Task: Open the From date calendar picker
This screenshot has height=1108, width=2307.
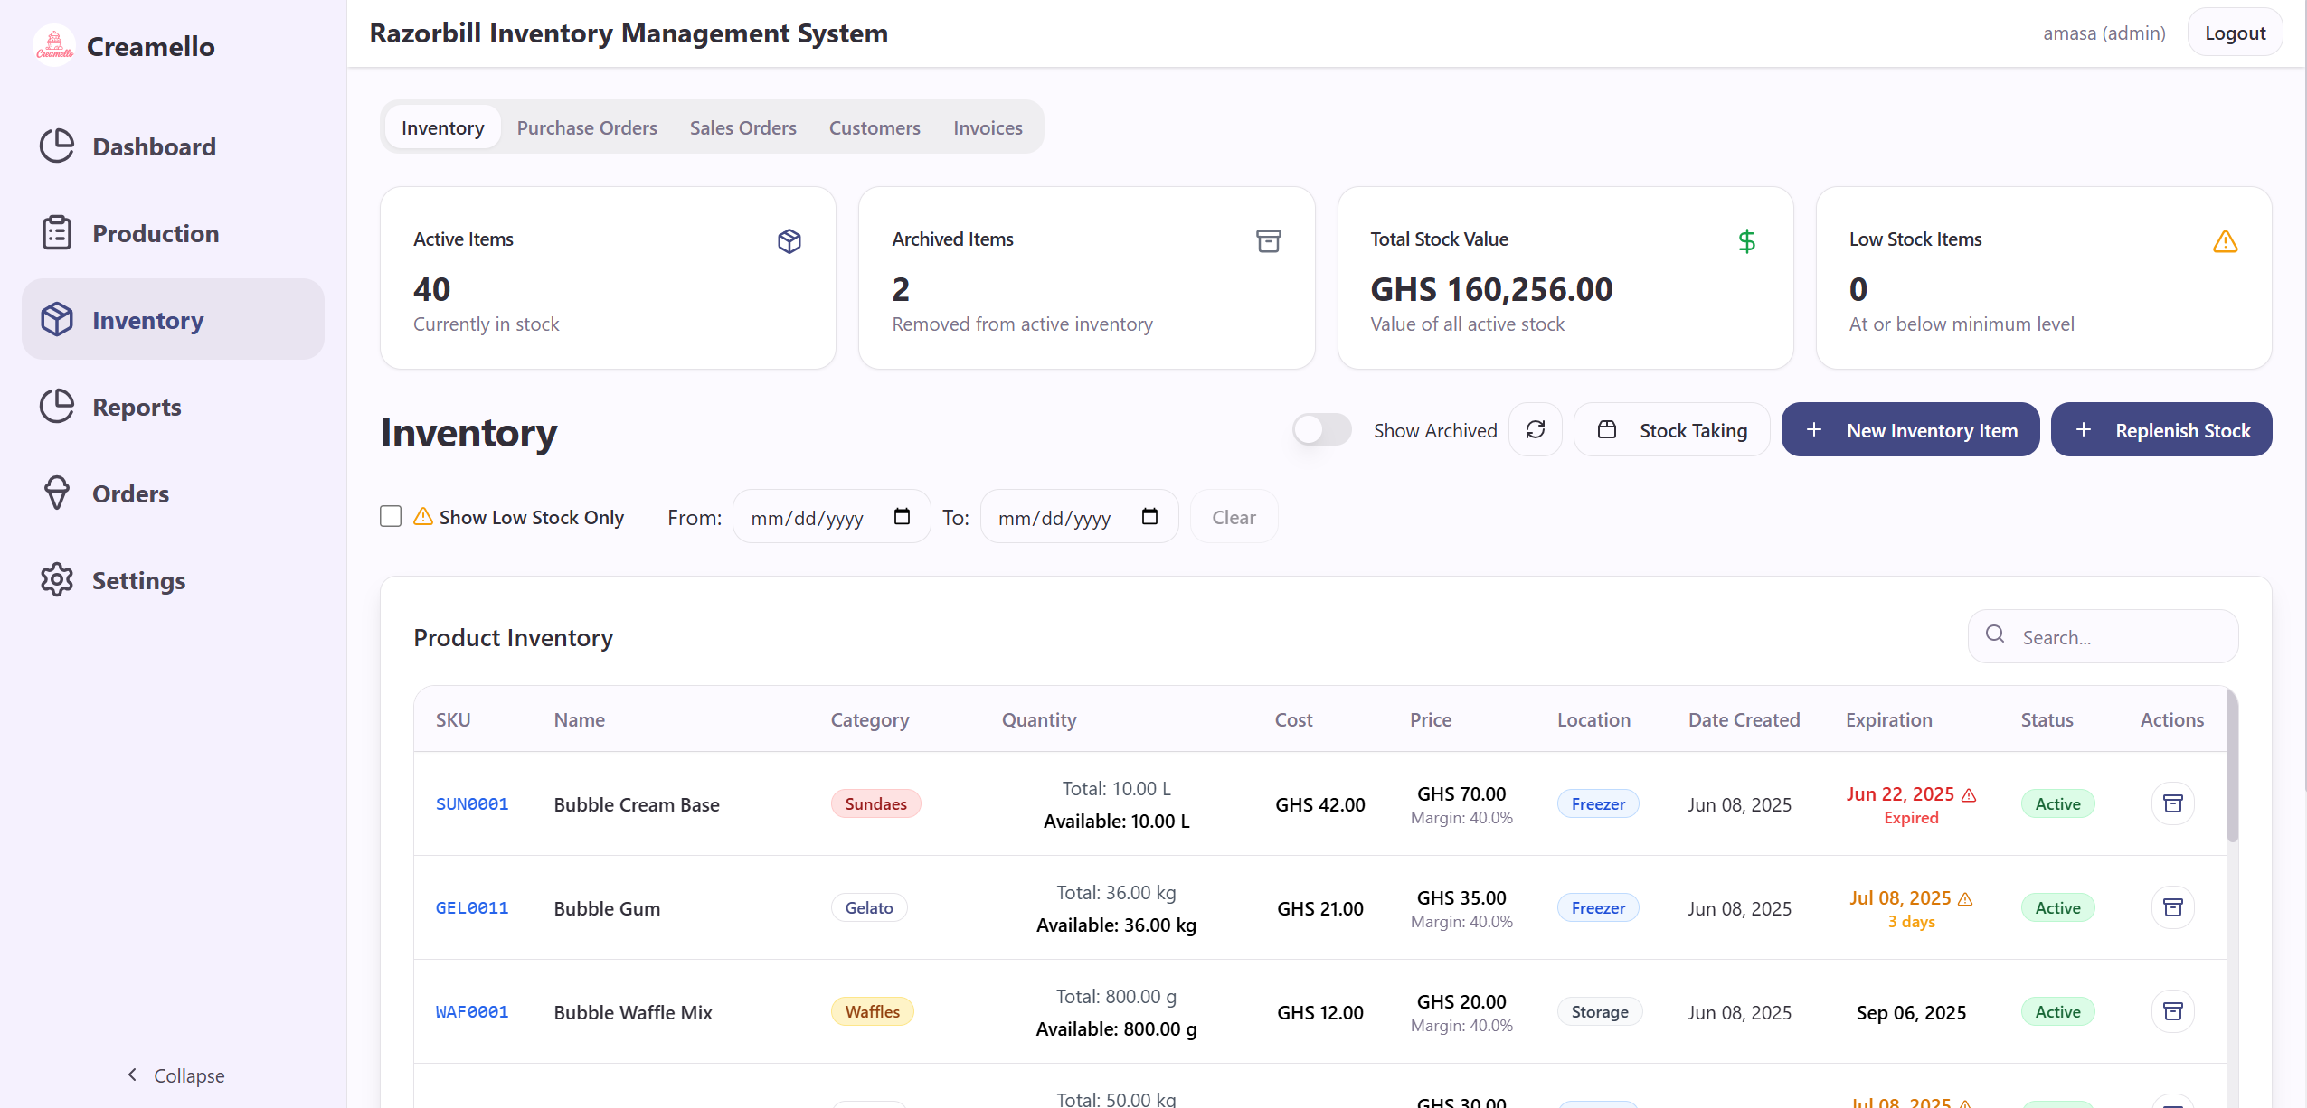Action: (x=902, y=516)
